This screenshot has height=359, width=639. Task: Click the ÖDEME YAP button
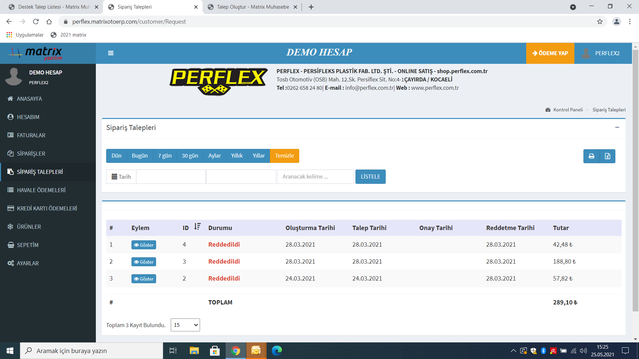pos(550,53)
